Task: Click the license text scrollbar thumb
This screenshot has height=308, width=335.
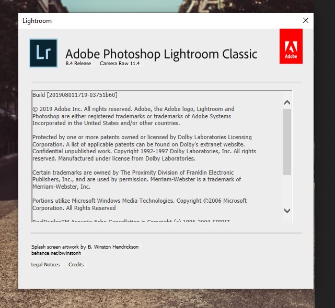Action: [287, 142]
